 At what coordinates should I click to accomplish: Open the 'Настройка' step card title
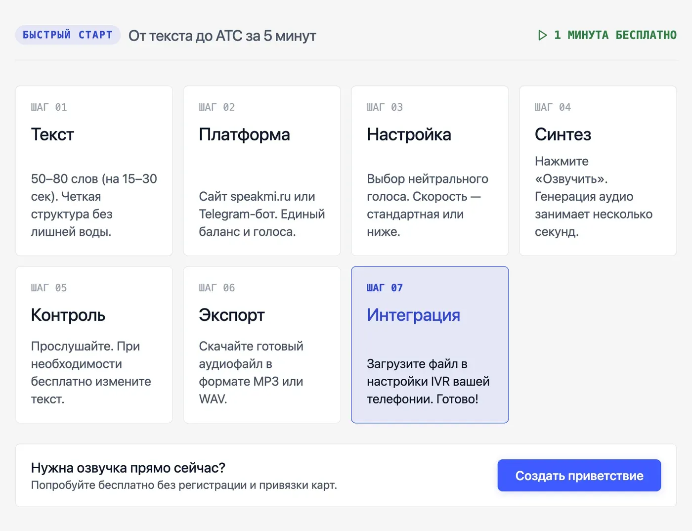click(409, 134)
